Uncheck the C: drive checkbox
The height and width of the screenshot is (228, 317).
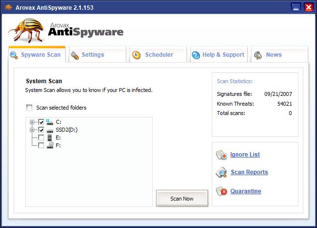click(x=41, y=122)
